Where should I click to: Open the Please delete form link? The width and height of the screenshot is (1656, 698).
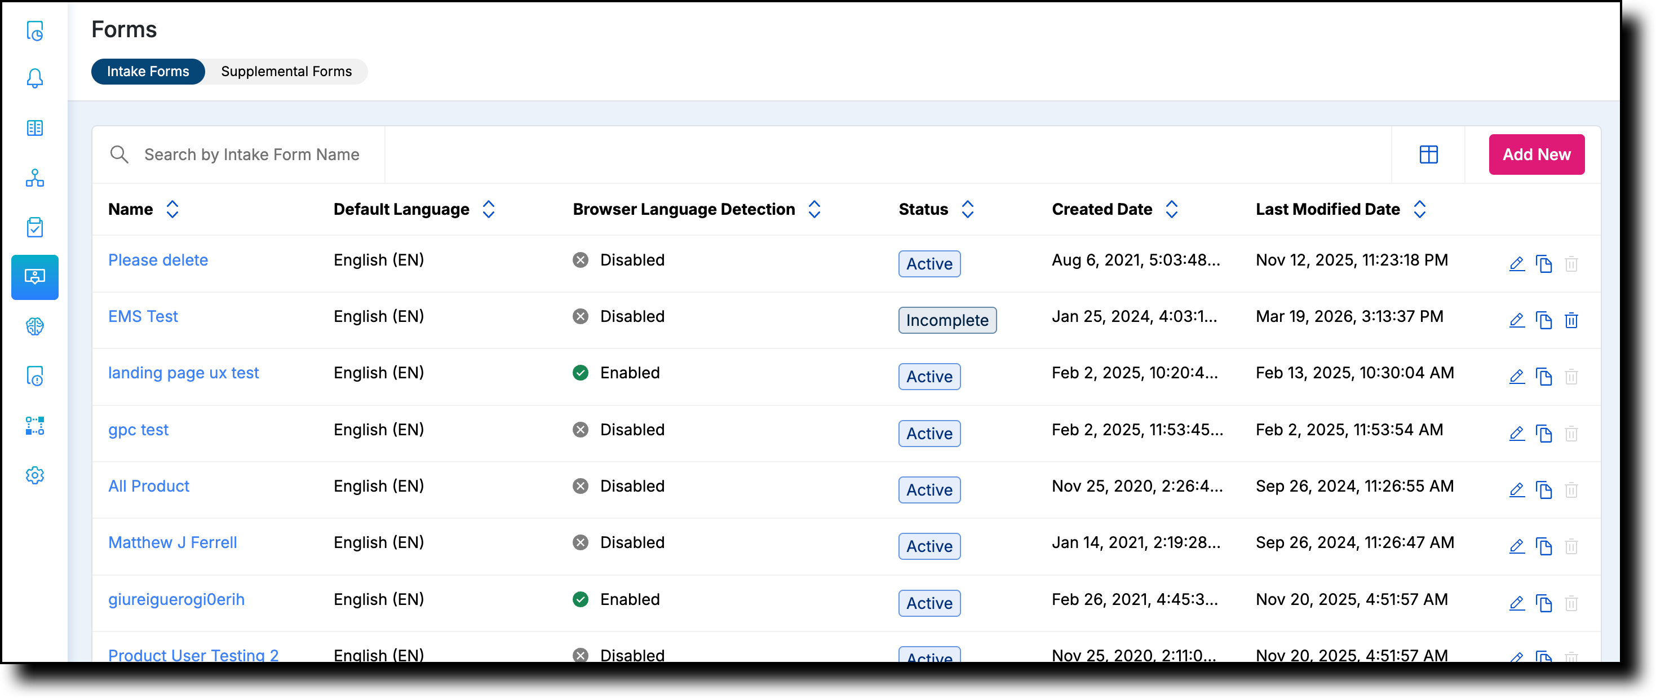click(158, 260)
